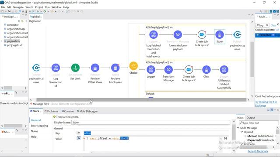The height and width of the screenshot is (157, 280).
Task: Click the Logger node in second branch
Action: coord(150,70)
